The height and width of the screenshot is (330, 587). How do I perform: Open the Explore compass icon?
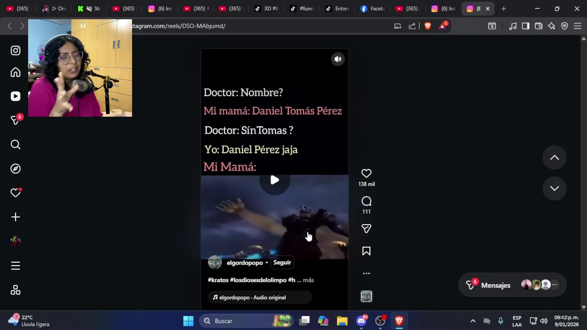point(16,169)
